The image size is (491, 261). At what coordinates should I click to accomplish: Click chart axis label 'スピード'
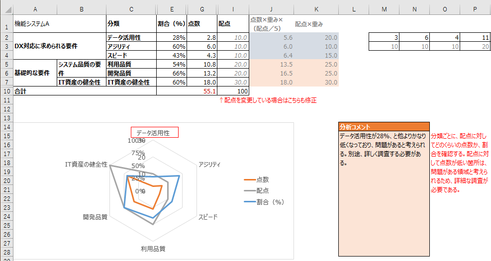pyautogui.click(x=208, y=217)
